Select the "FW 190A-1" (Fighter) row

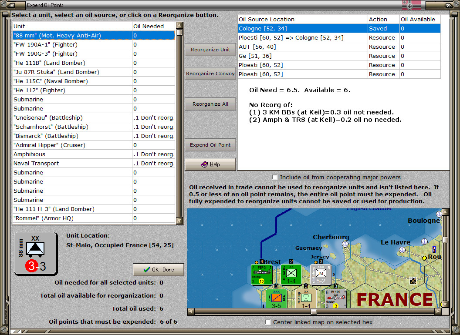(x=94, y=44)
